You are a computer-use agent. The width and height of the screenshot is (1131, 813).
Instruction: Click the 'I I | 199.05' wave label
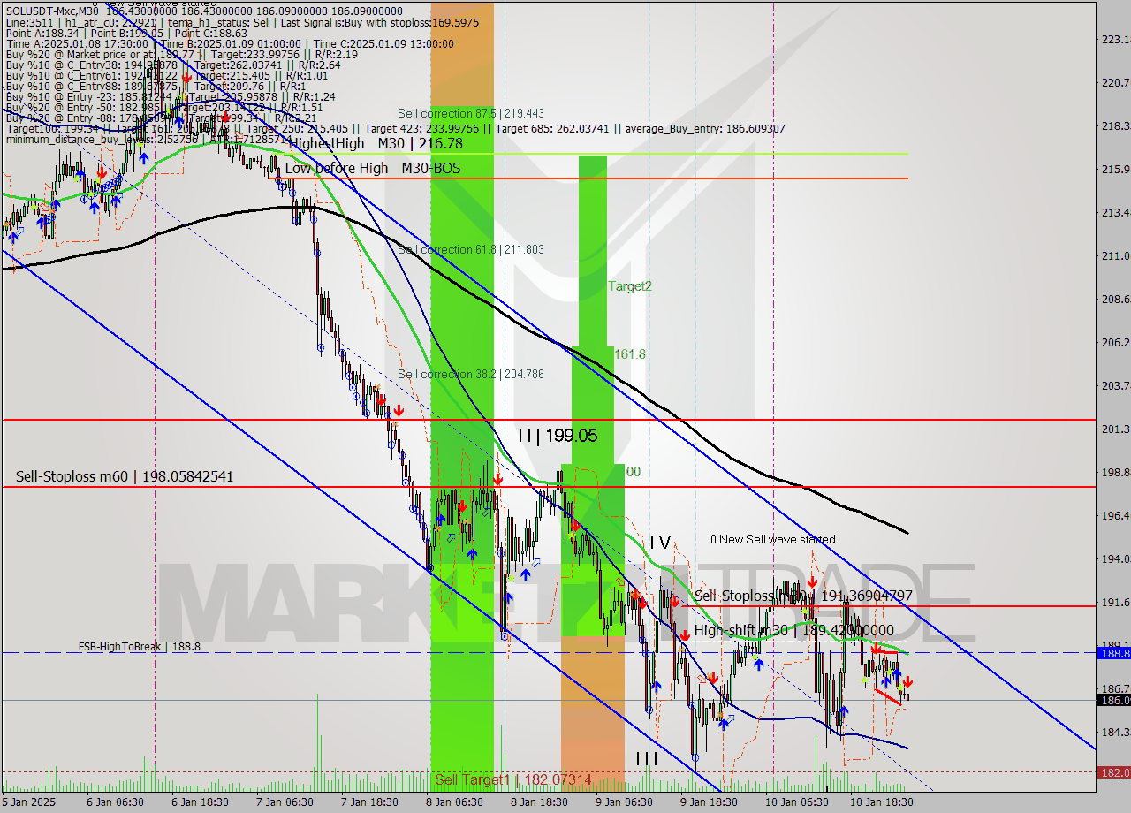pos(558,436)
